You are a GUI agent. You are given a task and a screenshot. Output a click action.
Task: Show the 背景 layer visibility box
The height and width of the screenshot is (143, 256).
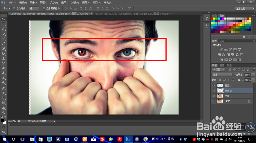(214, 101)
